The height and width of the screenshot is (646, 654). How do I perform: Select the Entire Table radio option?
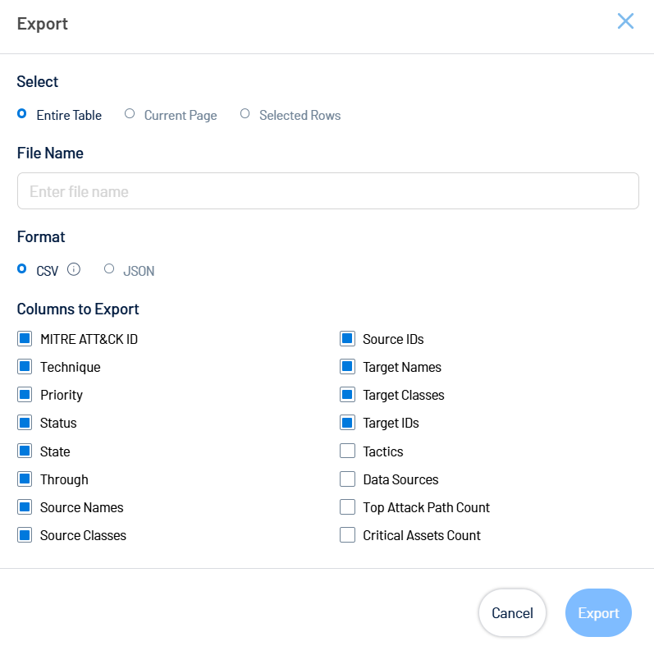click(x=22, y=114)
